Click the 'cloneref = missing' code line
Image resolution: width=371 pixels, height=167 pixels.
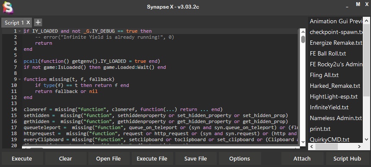click(123, 110)
